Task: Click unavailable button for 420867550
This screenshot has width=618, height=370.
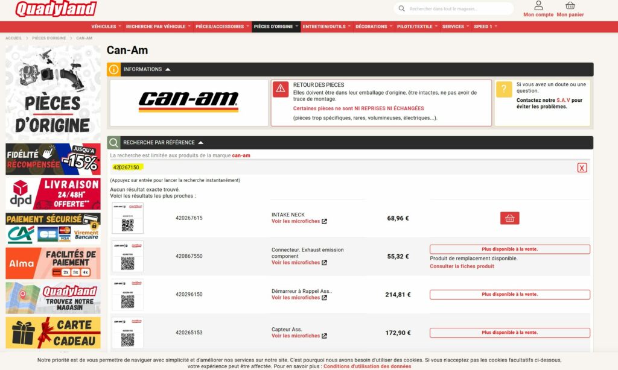Action: click(509, 249)
